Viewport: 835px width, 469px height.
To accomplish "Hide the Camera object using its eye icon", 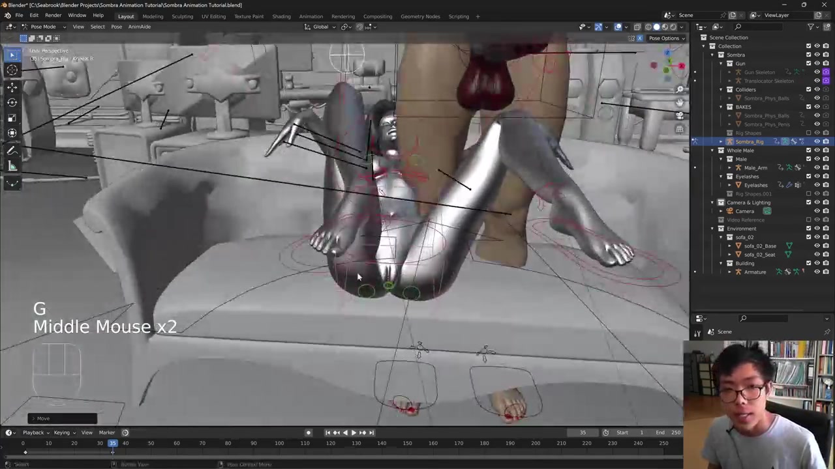I will [817, 211].
